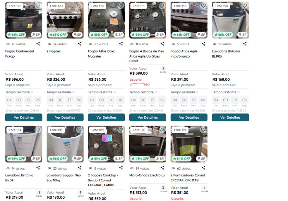This screenshot has height=201, width=288.
Task: Open Ver Detalhes for Fogão Continental Fc4gb
Action: [24, 117]
